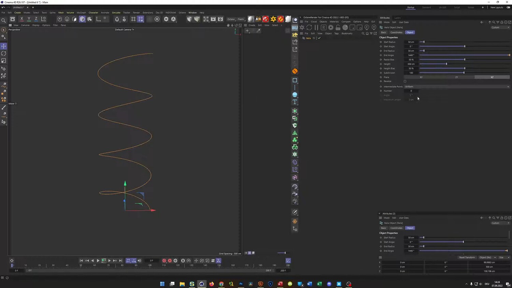Select the paint brush tool in left toolbar
The image size is (512, 288).
4,107
